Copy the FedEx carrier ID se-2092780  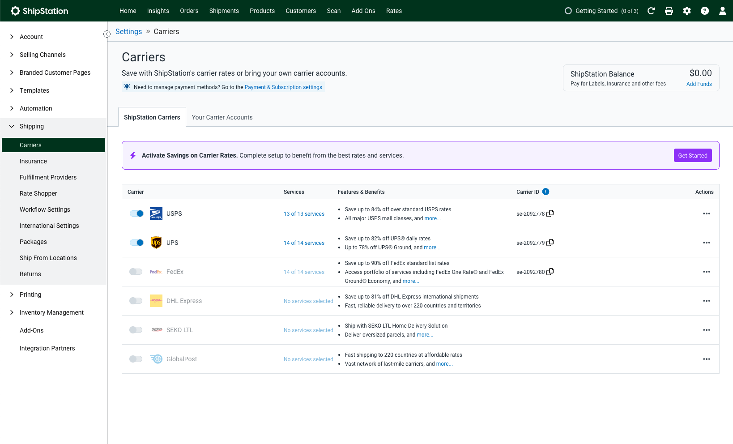[550, 272]
